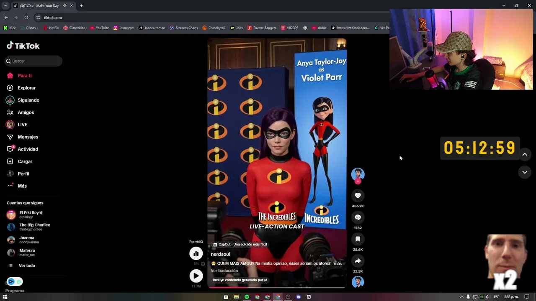Open the nerdsoul username link

[220, 254]
